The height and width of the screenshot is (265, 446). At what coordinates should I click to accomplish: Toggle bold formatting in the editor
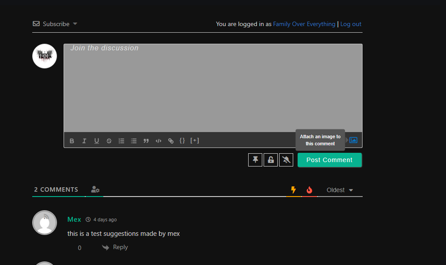[72, 141]
